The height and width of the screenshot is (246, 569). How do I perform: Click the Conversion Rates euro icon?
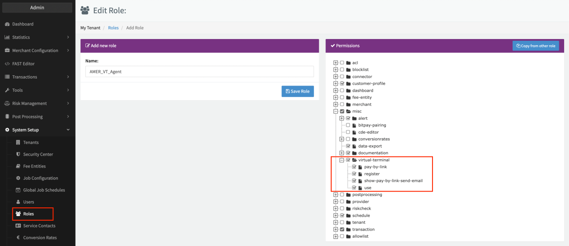coord(18,238)
